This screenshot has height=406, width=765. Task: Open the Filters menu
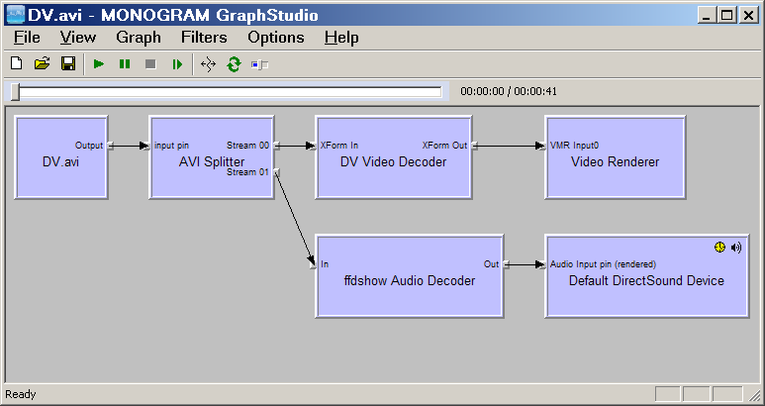[x=204, y=38]
